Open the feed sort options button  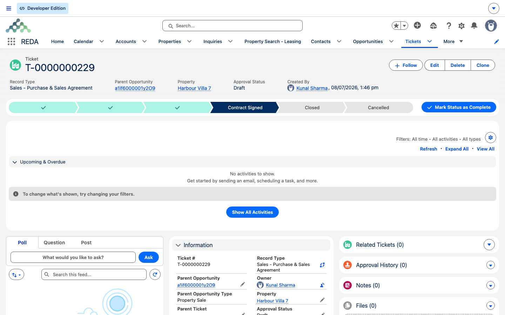tap(16, 275)
